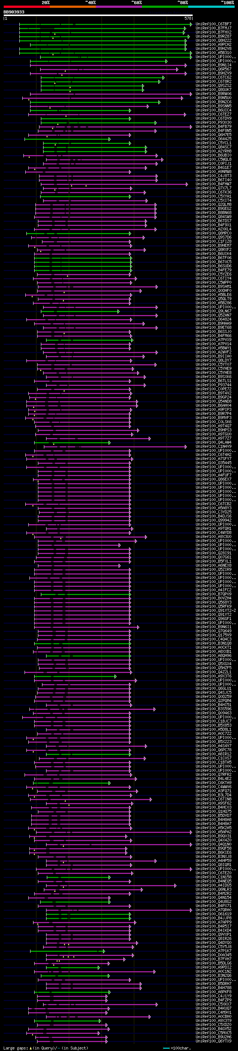Select the UniRef100_B9RW06 label

[213, 94]
